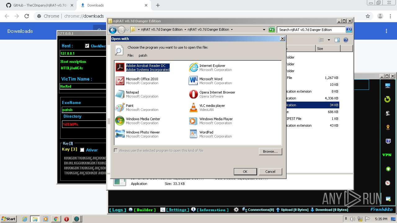Open the Chrome Downloads page three-dot menu
The height and width of the screenshot is (223, 397).
[x=386, y=31]
